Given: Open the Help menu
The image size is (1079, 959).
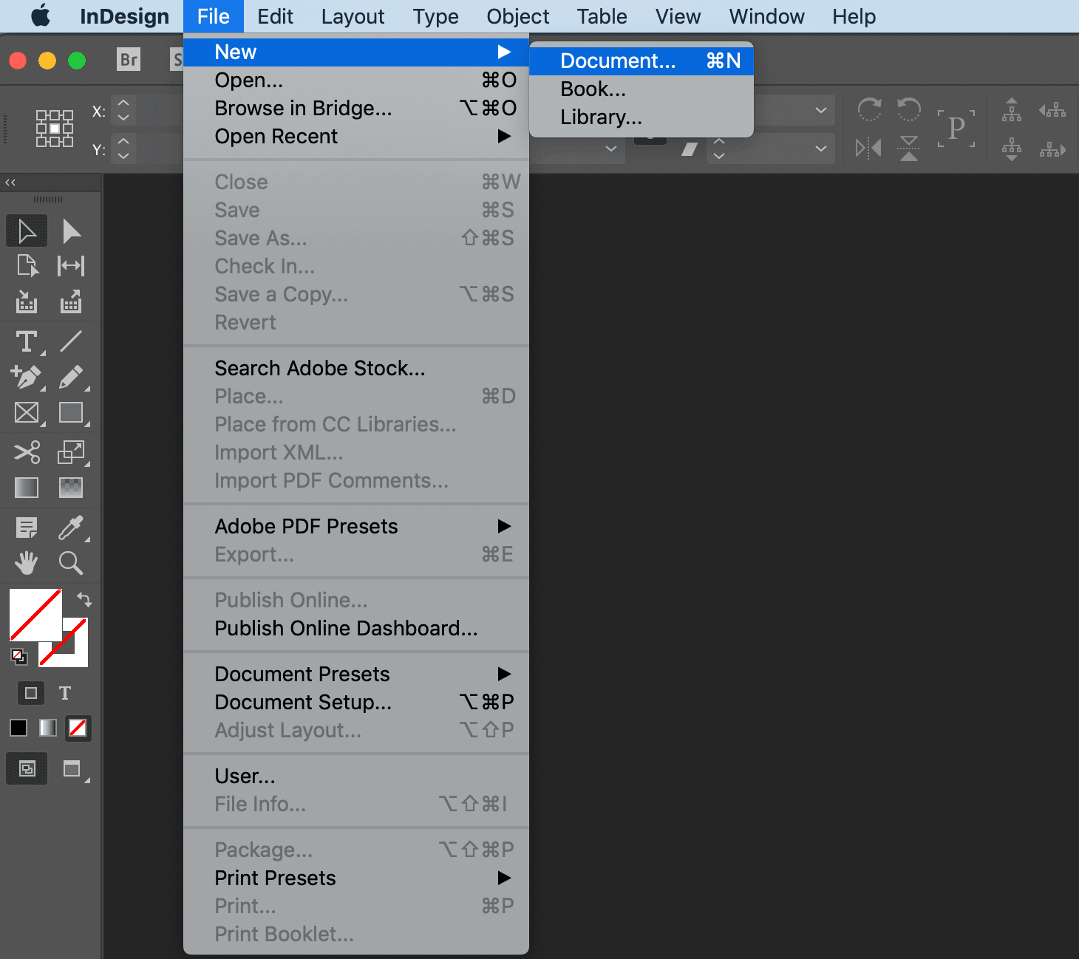Looking at the screenshot, I should 854,16.
